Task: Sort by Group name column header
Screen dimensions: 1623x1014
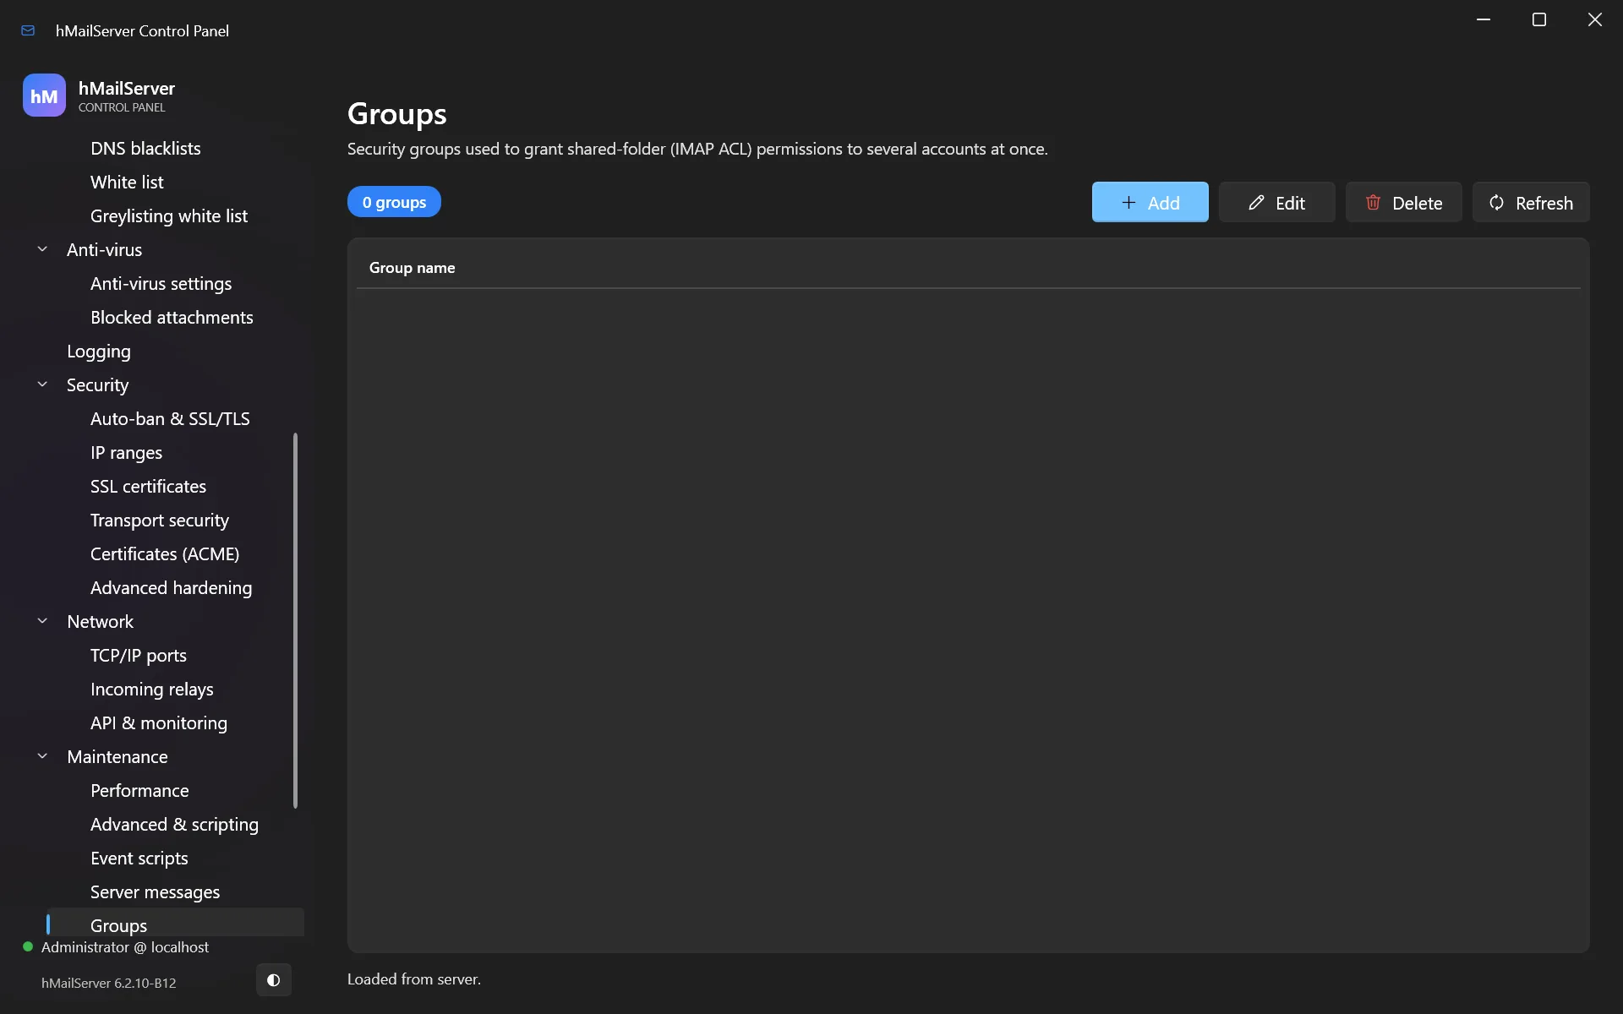Action: click(412, 268)
